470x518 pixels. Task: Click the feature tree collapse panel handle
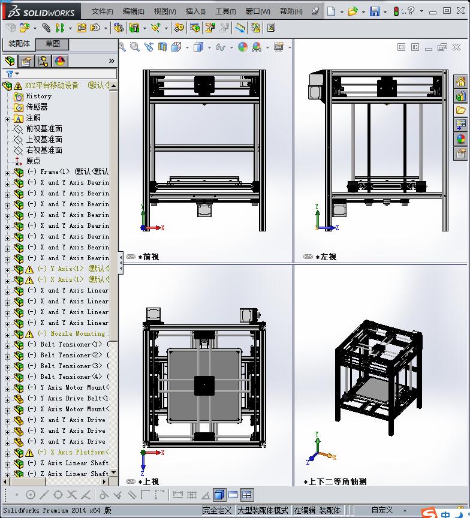pos(120,263)
